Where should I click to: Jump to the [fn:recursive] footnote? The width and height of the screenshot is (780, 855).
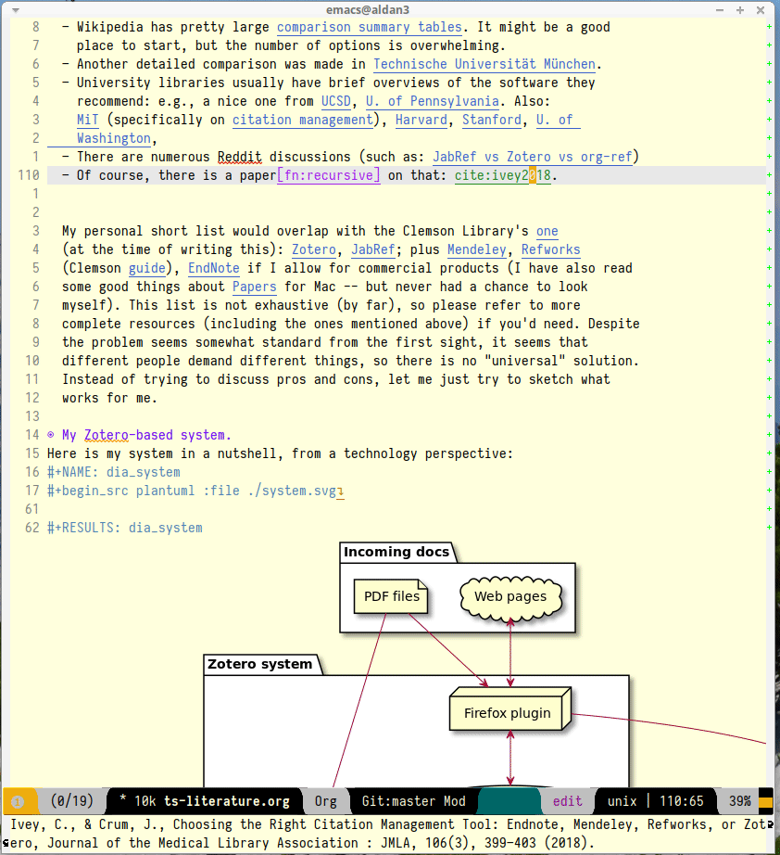tap(329, 175)
